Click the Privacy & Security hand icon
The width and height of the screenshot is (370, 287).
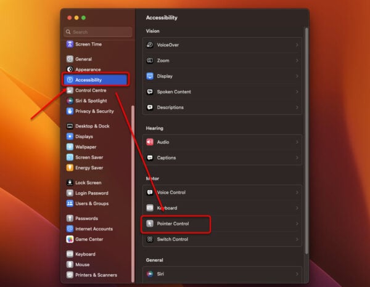(x=70, y=111)
